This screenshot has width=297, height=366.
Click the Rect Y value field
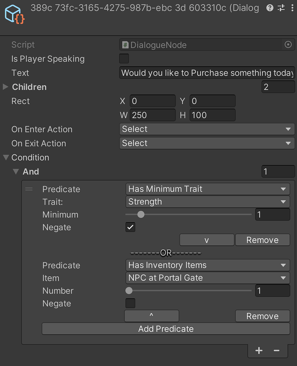coord(213,101)
